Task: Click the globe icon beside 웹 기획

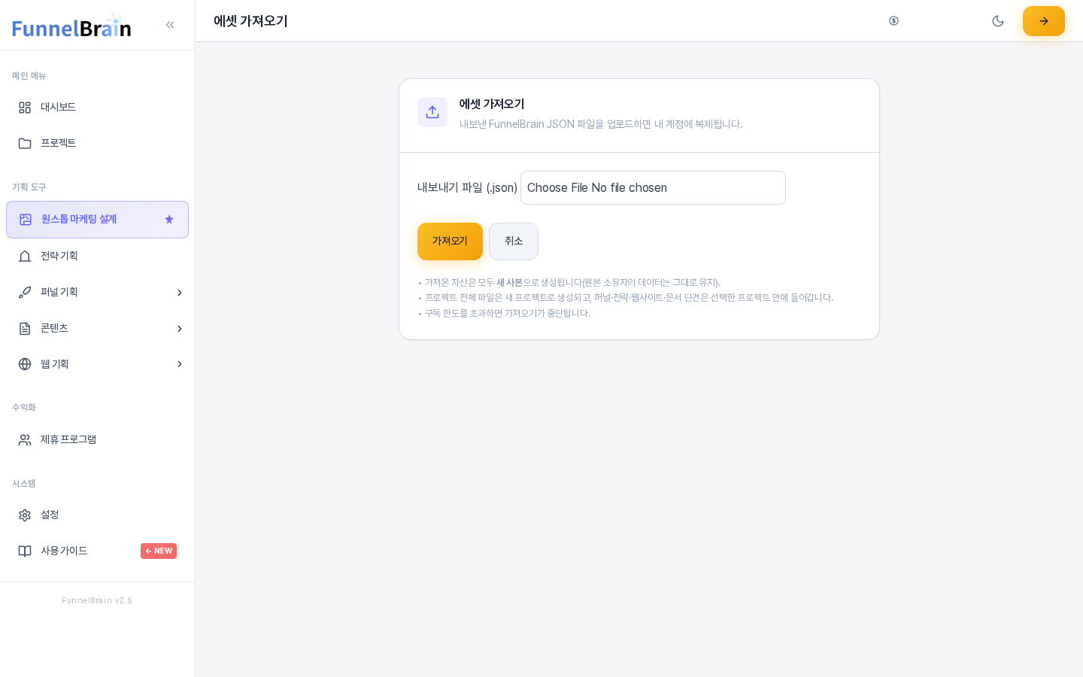Action: 25,364
